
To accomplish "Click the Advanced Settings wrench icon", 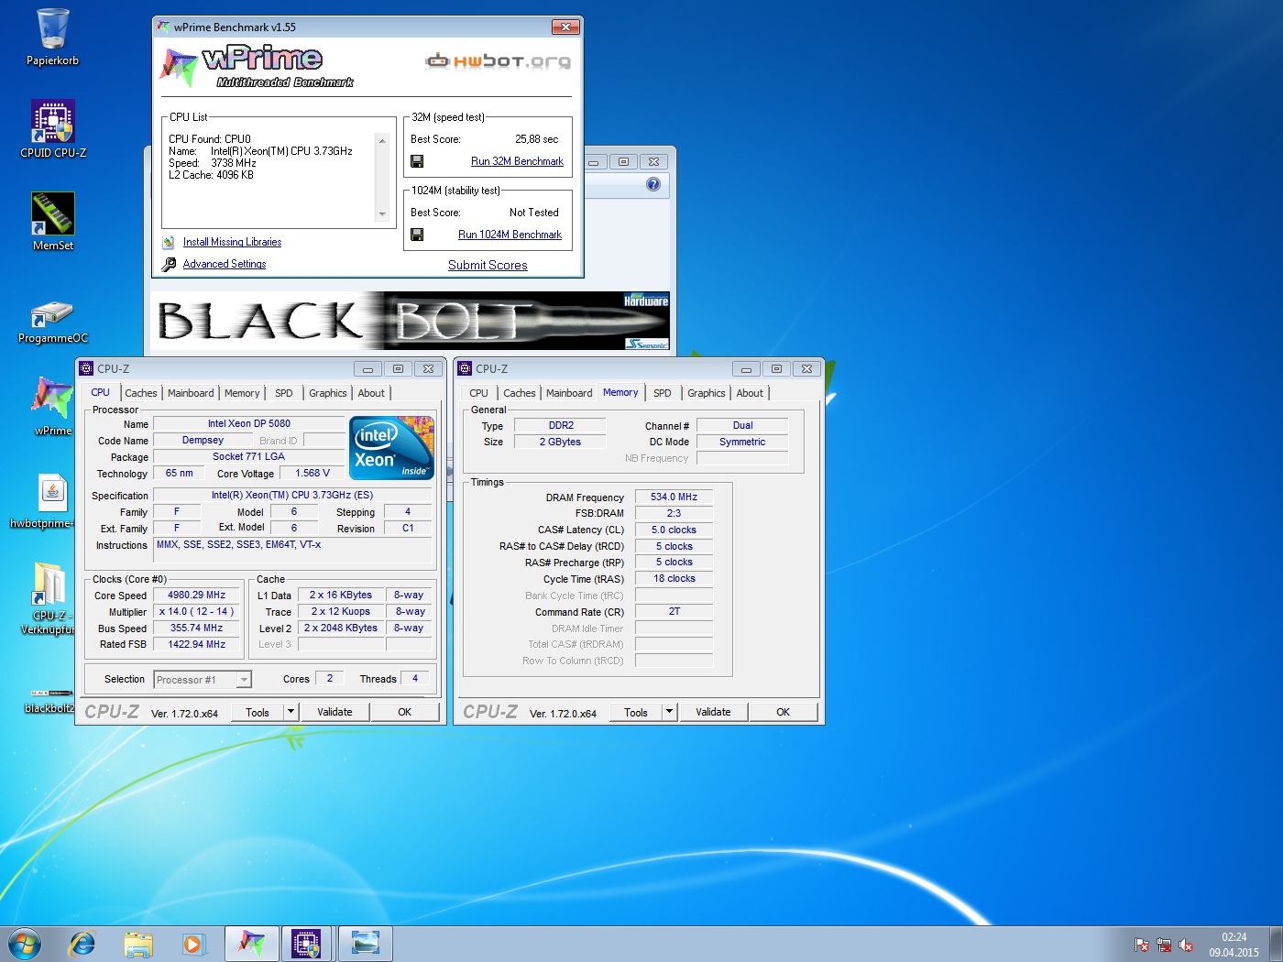I will tap(169, 265).
